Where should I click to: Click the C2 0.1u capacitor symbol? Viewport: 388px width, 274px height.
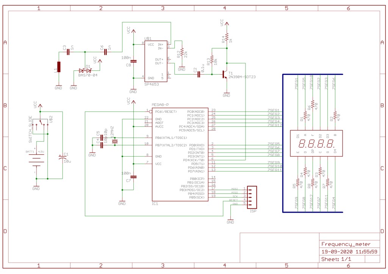pyautogui.click(x=199, y=74)
